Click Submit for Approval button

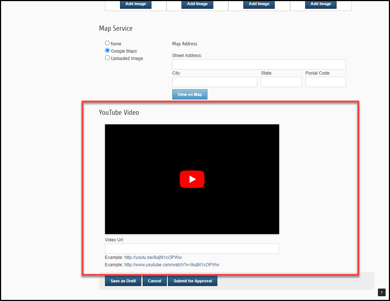coord(193,281)
